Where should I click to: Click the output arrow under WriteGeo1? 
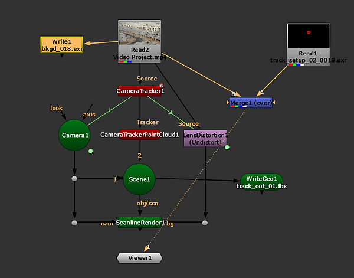click(x=261, y=192)
